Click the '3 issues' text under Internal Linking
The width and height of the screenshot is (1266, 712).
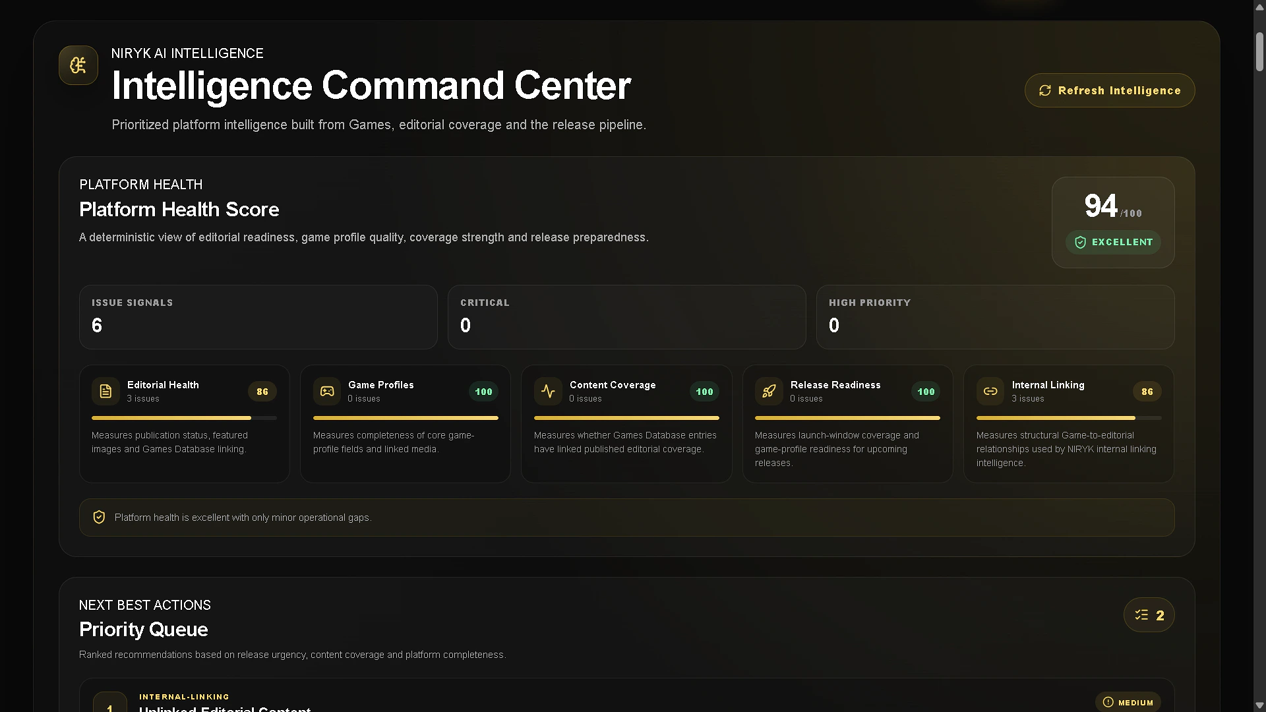pos(1028,399)
